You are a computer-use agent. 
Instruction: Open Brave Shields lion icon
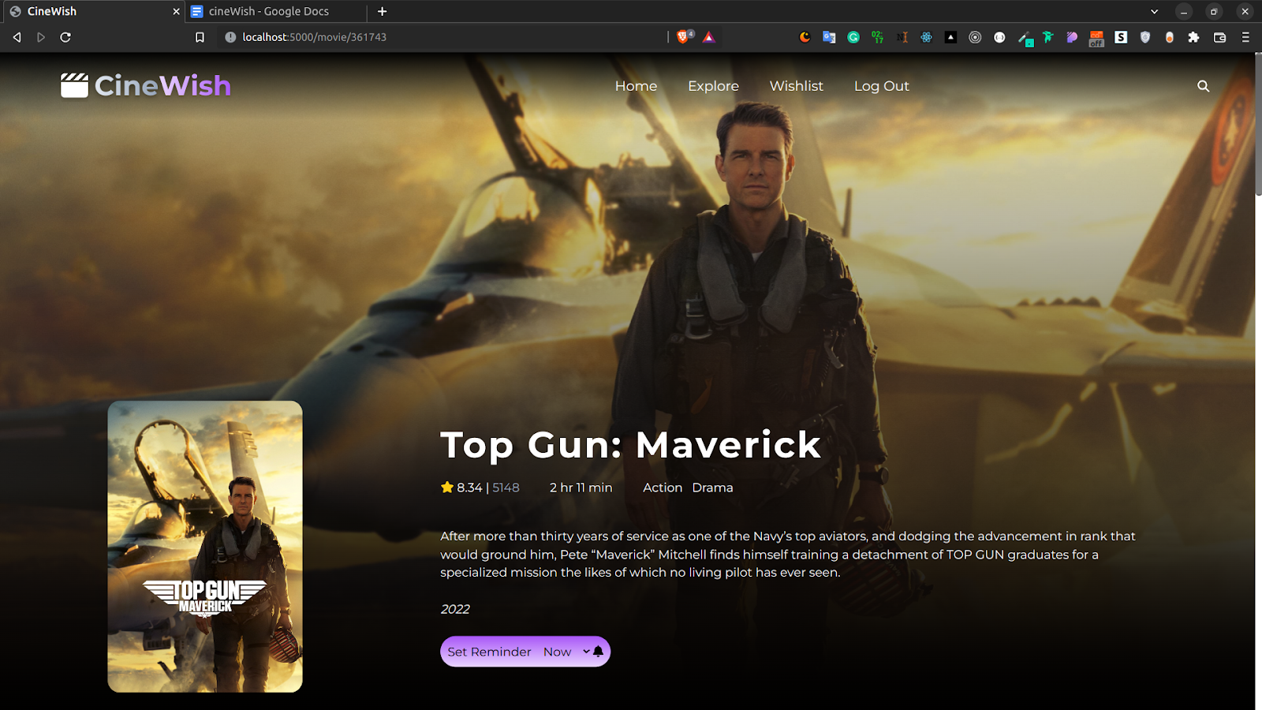tap(684, 37)
